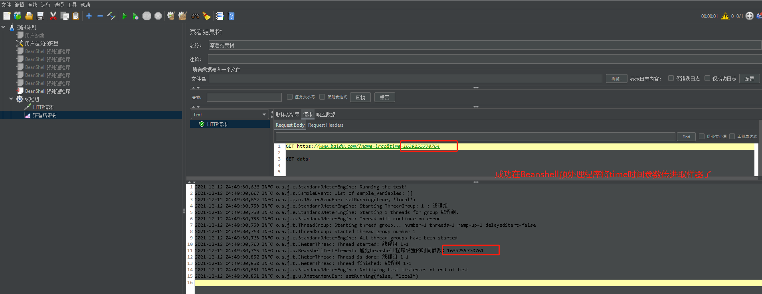The width and height of the screenshot is (762, 294).
Task: Collapse the 测试计划 tree node
Action: coord(3,27)
